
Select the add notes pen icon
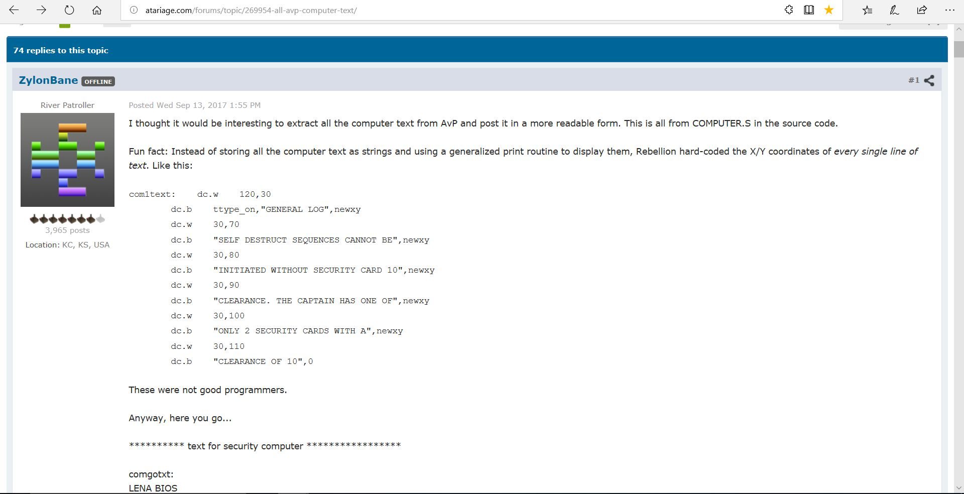click(894, 10)
